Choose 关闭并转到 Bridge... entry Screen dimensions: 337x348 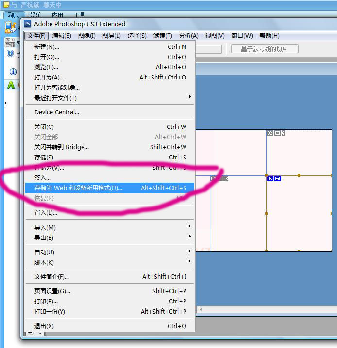(110, 147)
